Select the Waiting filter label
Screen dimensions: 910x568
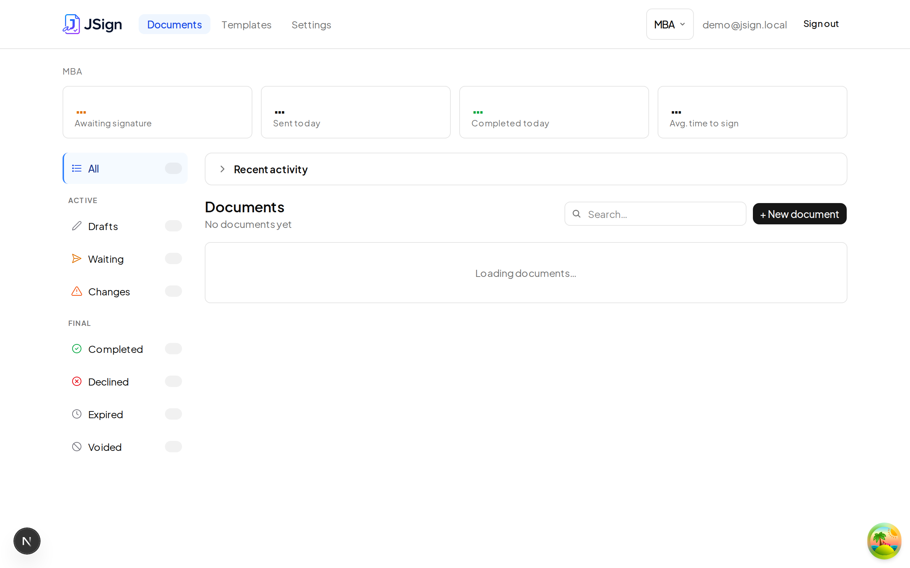pyautogui.click(x=106, y=259)
